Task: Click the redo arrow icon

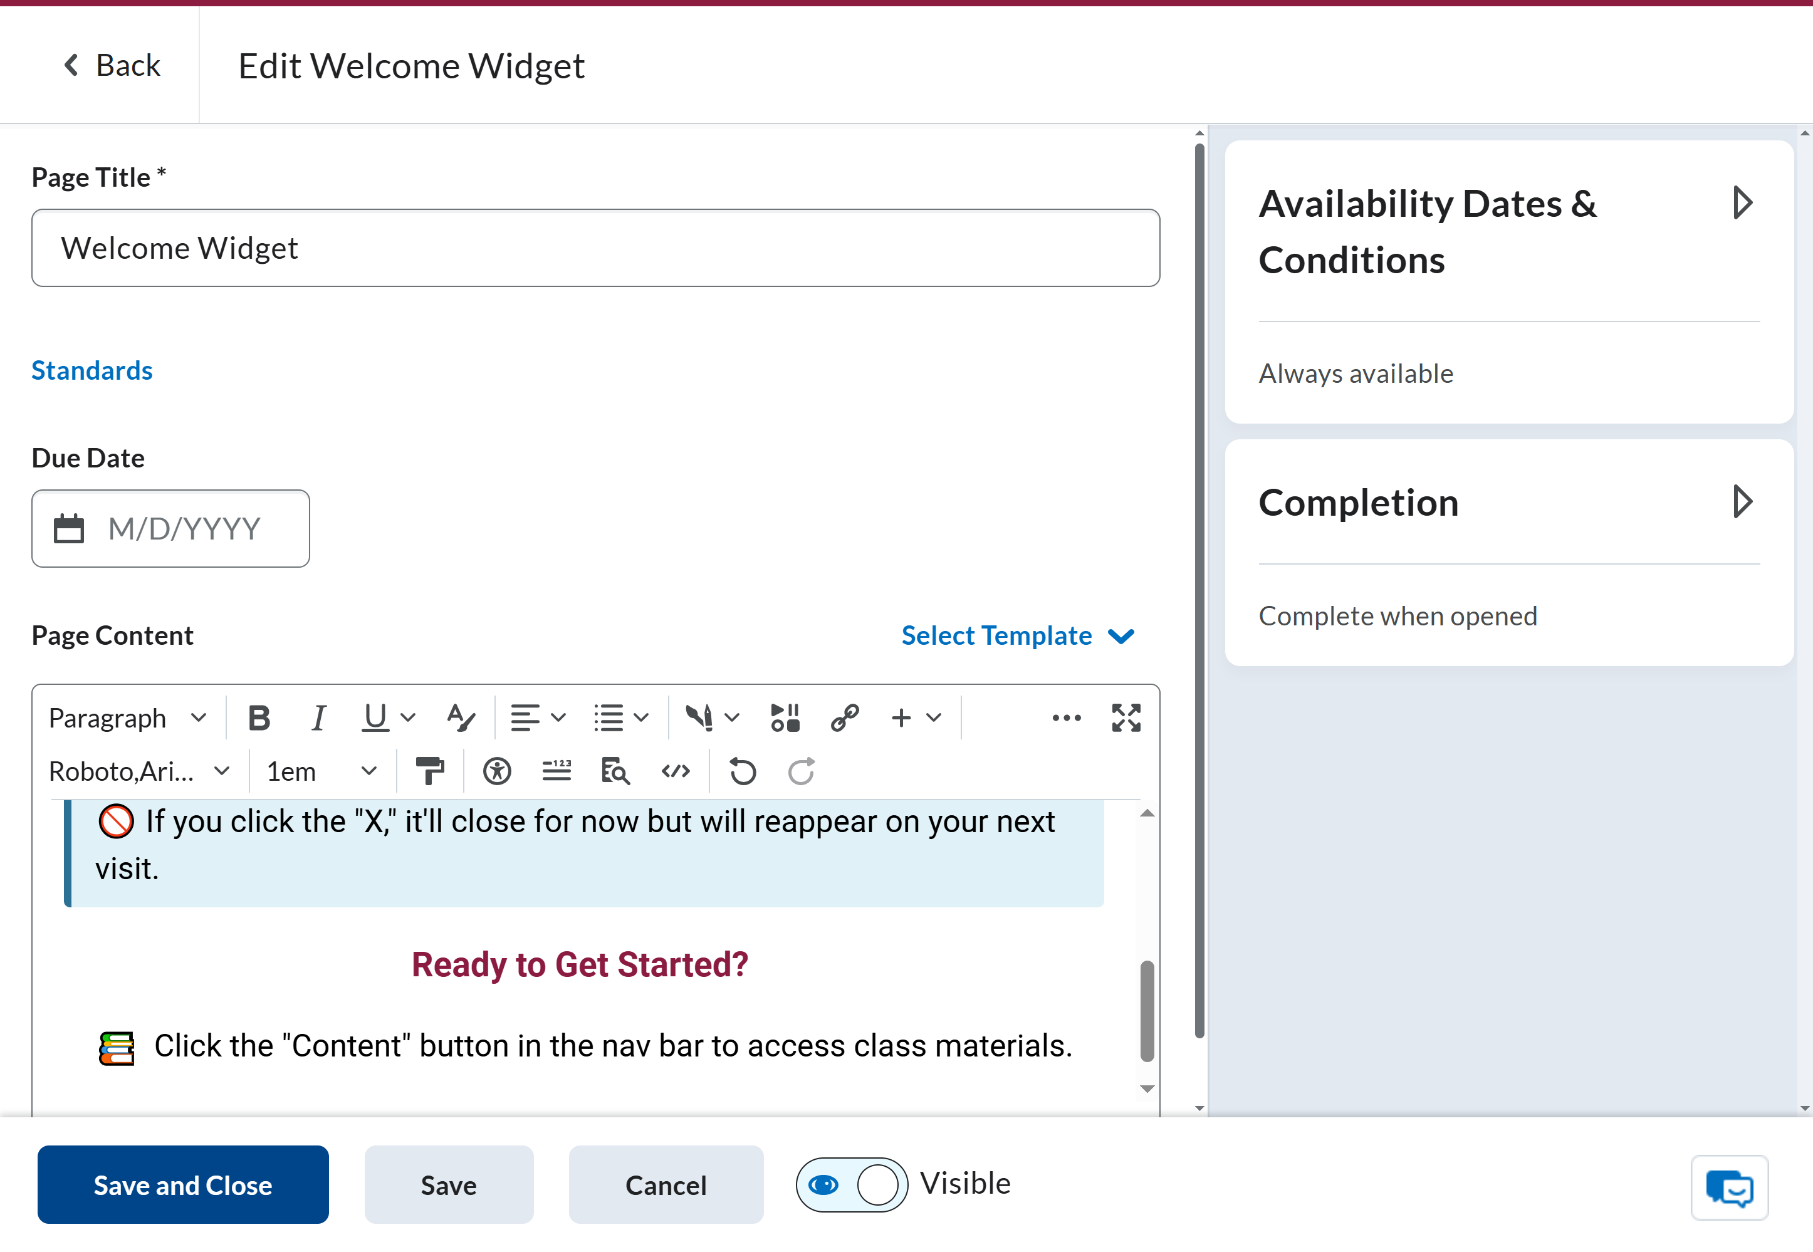Action: pos(801,771)
